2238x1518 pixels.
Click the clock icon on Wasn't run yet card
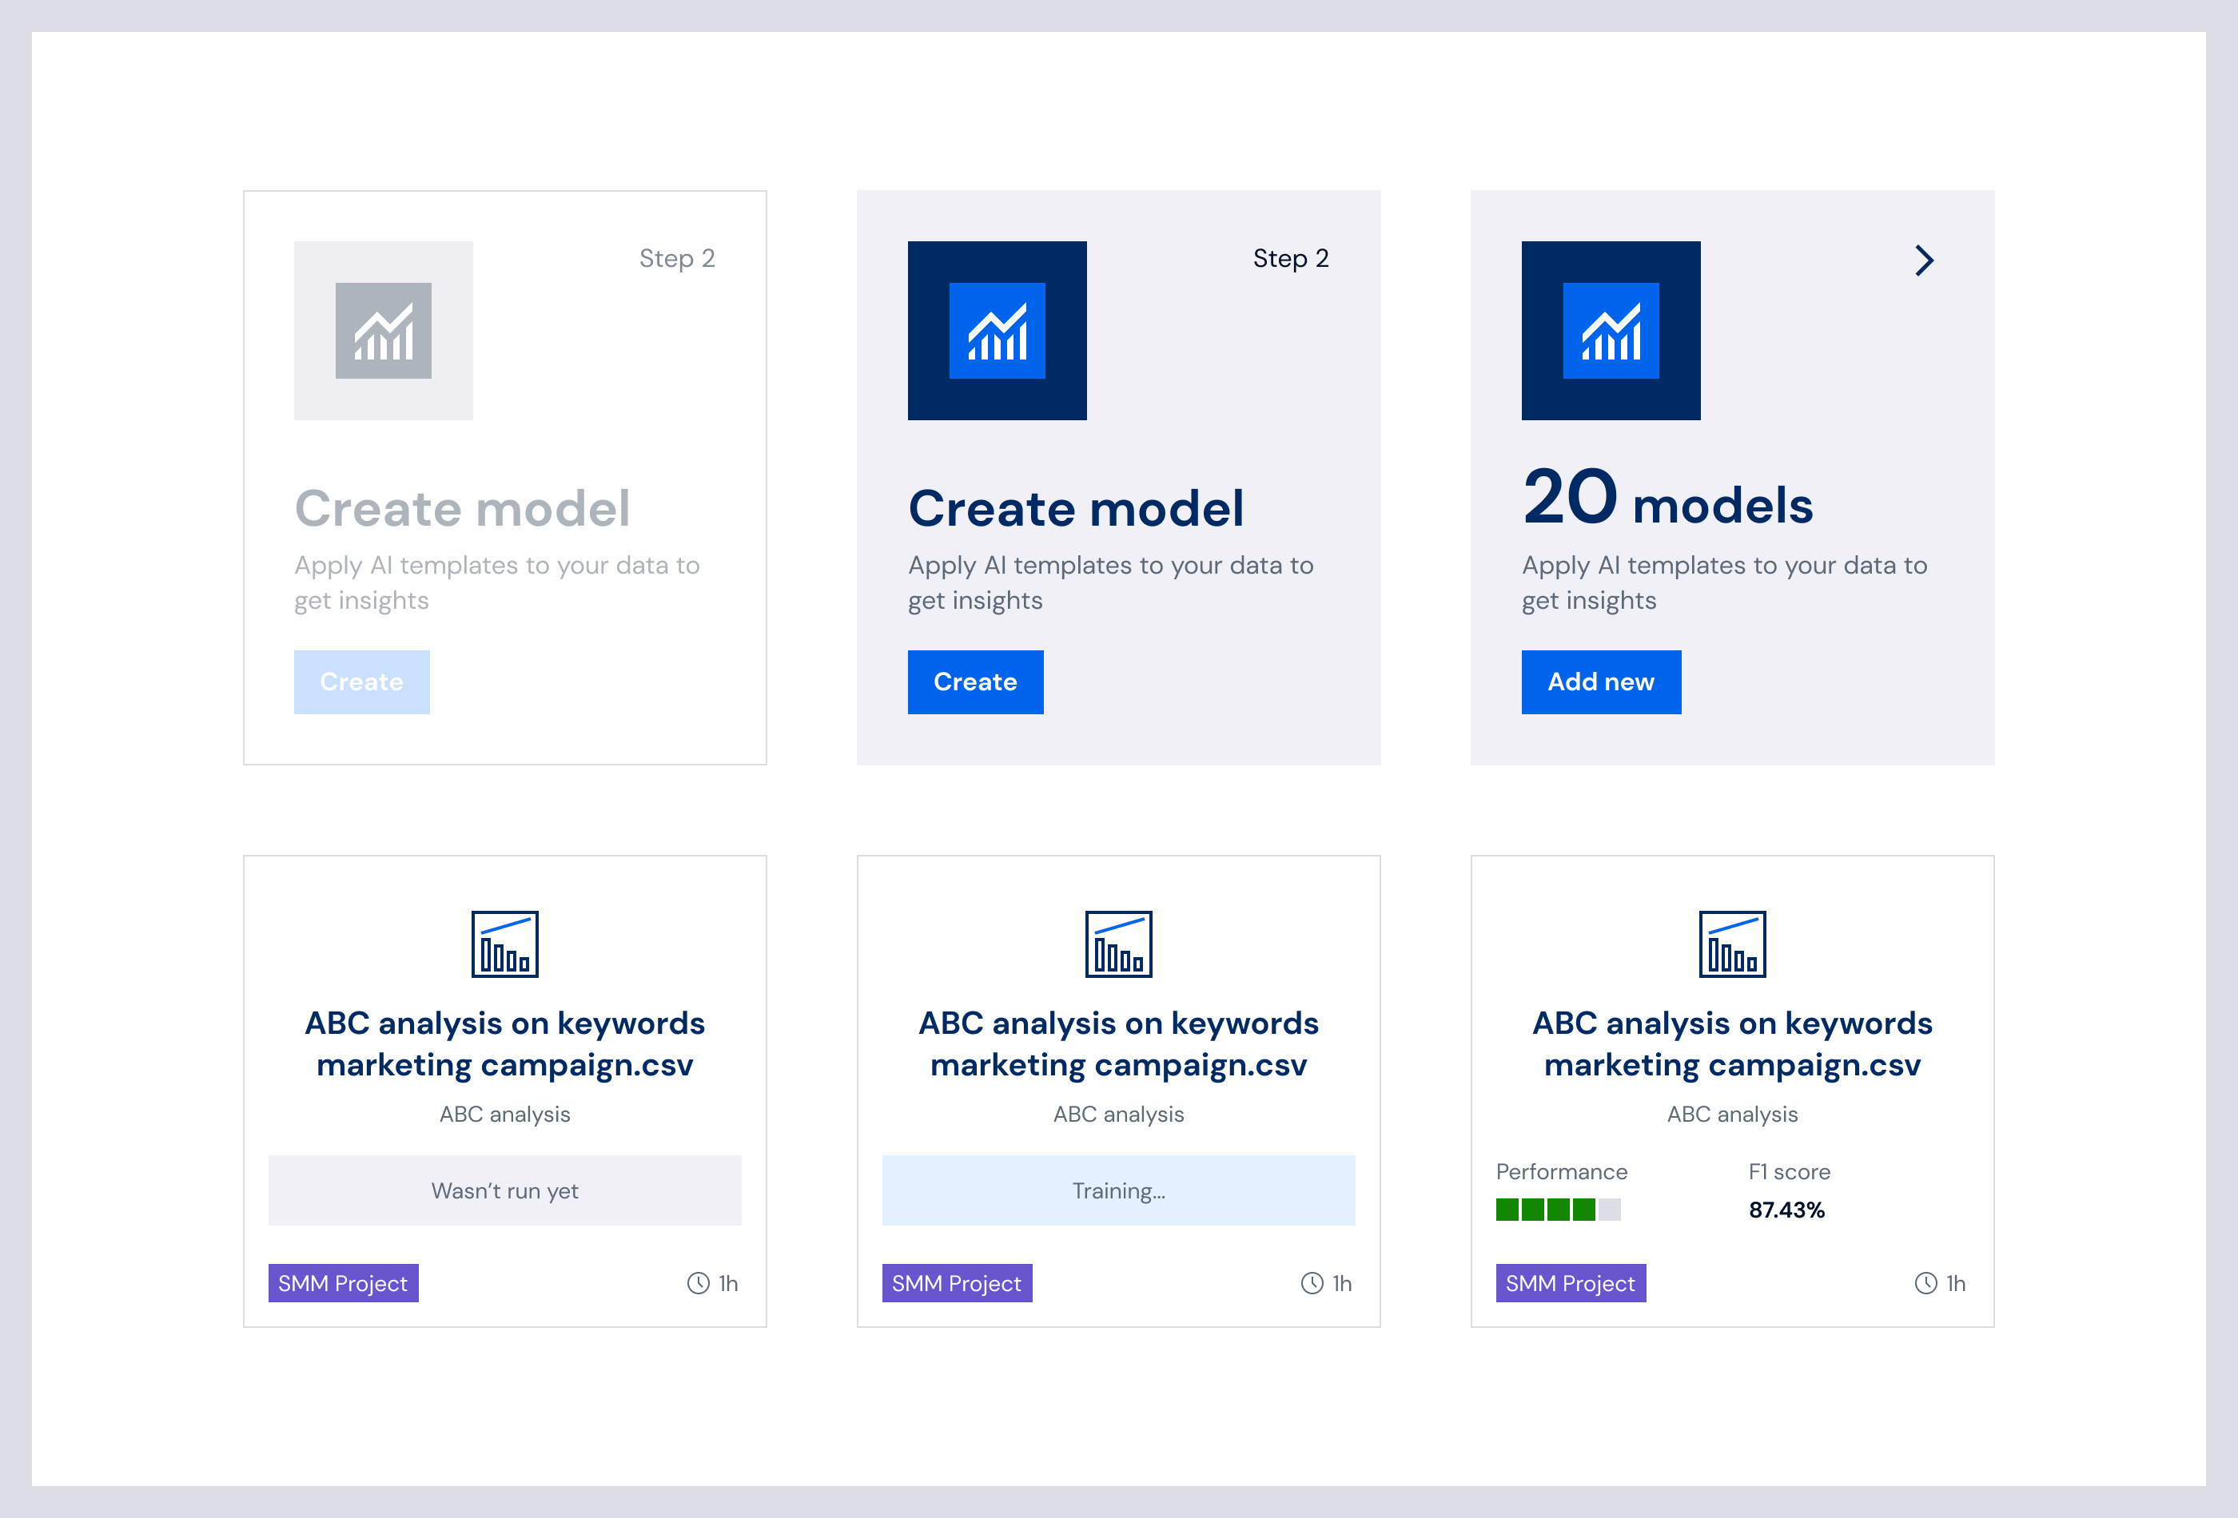698,1282
